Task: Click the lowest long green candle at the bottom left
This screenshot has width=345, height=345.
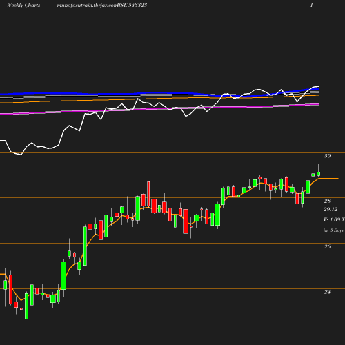Action: coord(26,306)
